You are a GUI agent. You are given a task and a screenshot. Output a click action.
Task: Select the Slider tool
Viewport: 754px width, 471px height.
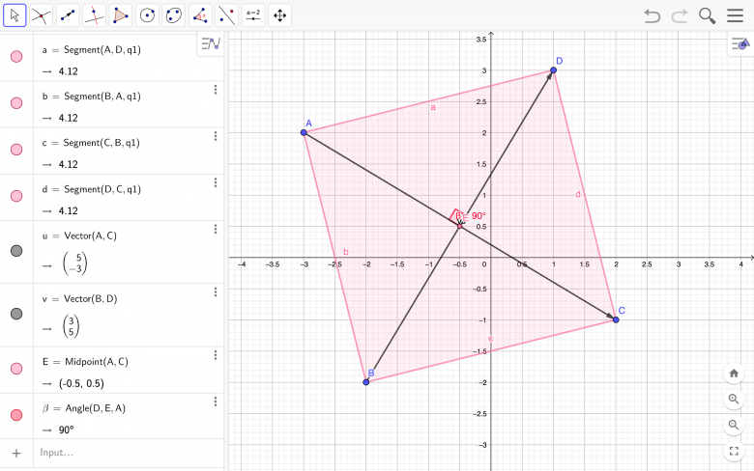click(x=253, y=15)
